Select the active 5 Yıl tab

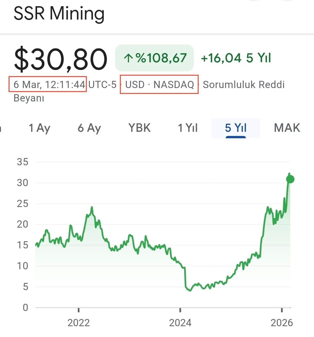[x=236, y=128]
